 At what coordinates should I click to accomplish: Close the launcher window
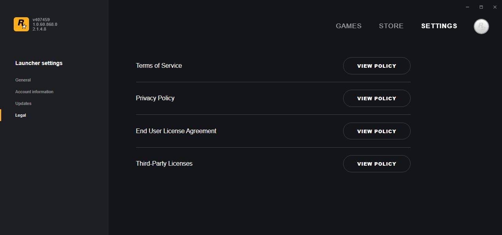[x=495, y=7]
